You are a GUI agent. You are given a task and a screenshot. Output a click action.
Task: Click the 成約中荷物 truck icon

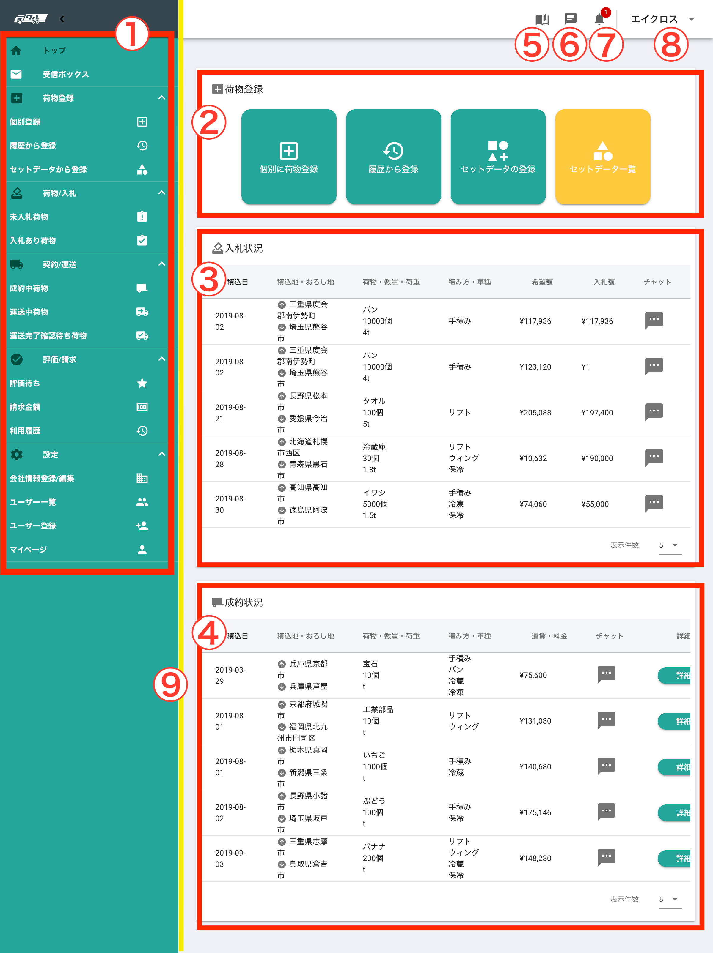142,288
